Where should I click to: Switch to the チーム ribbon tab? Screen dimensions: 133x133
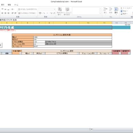(16, 5)
